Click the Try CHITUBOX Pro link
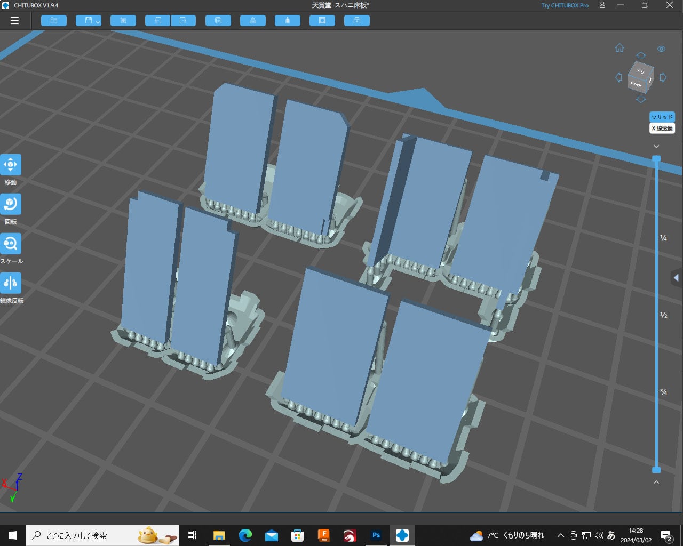 [x=565, y=5]
